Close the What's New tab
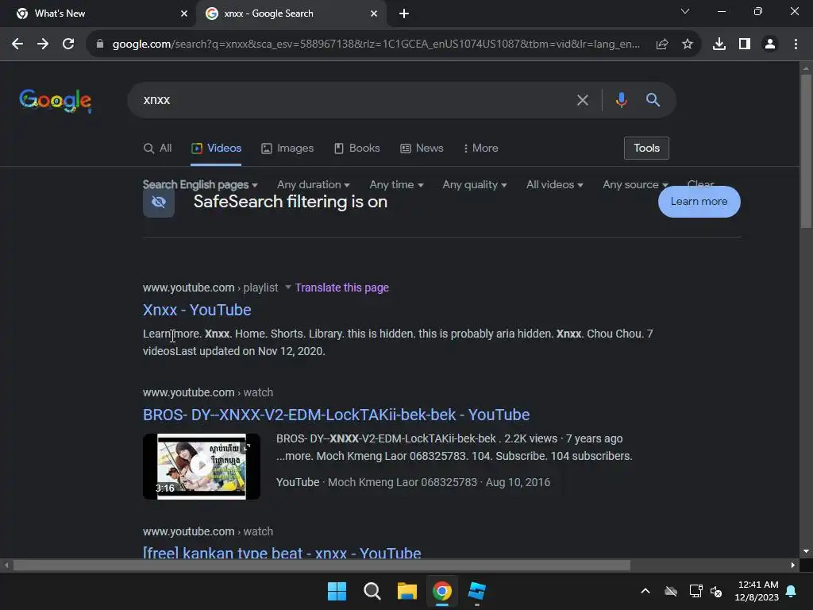The image size is (813, 610). point(184,14)
